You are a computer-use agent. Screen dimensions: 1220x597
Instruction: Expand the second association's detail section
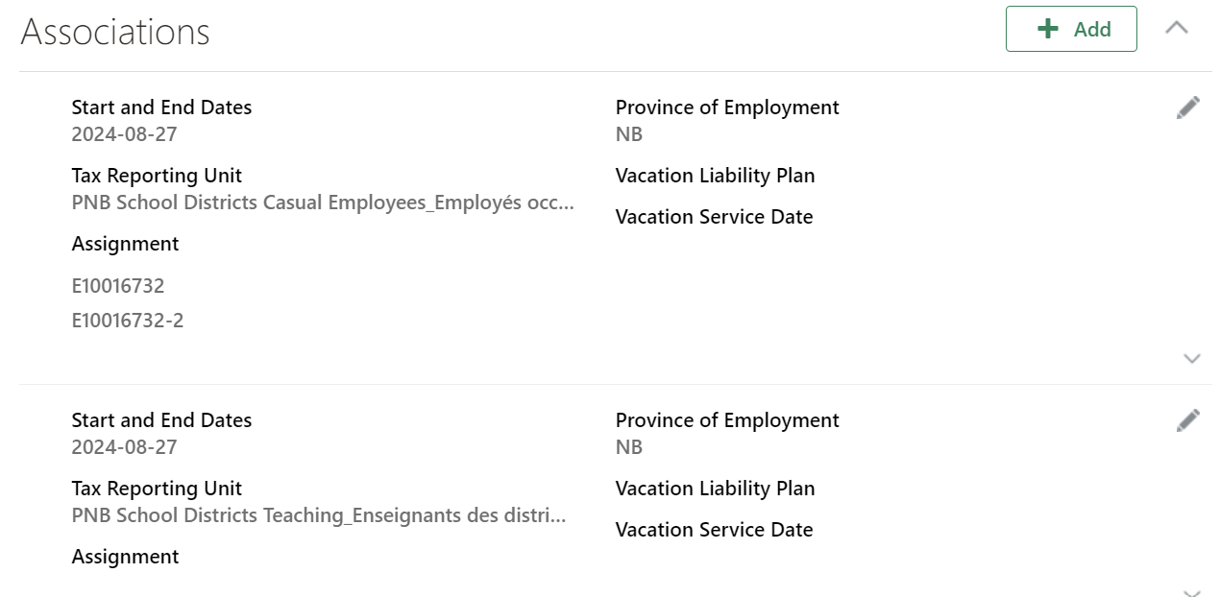pos(1192,590)
